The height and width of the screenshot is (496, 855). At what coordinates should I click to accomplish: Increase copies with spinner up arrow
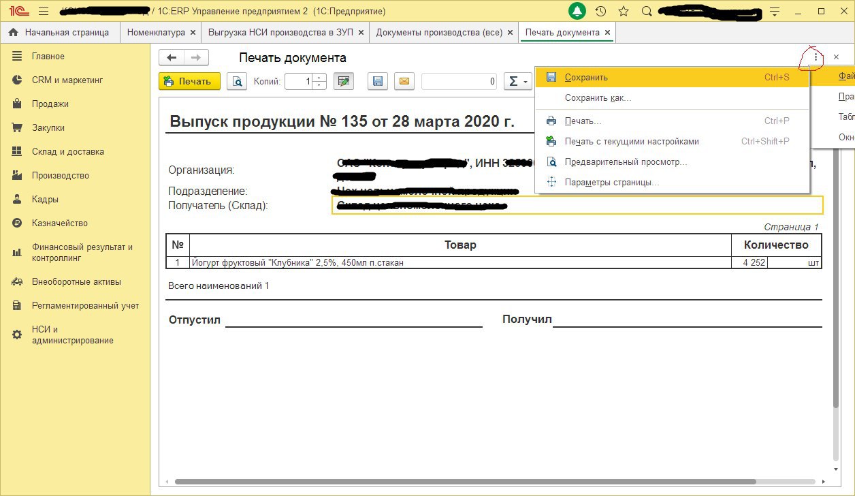[321, 78]
